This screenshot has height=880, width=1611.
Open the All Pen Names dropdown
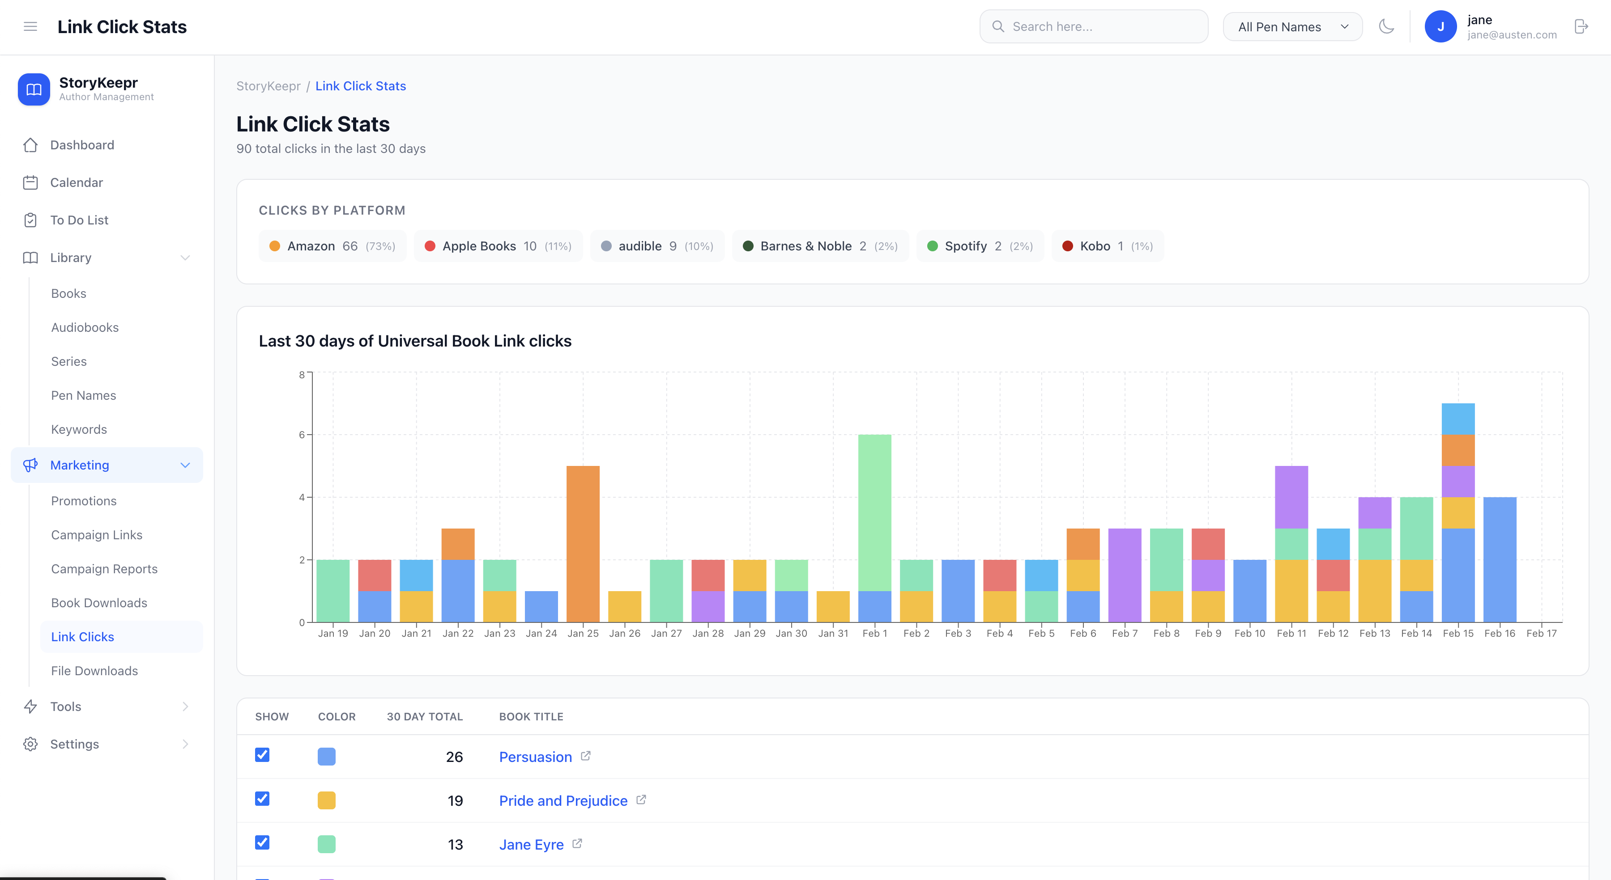pos(1292,26)
